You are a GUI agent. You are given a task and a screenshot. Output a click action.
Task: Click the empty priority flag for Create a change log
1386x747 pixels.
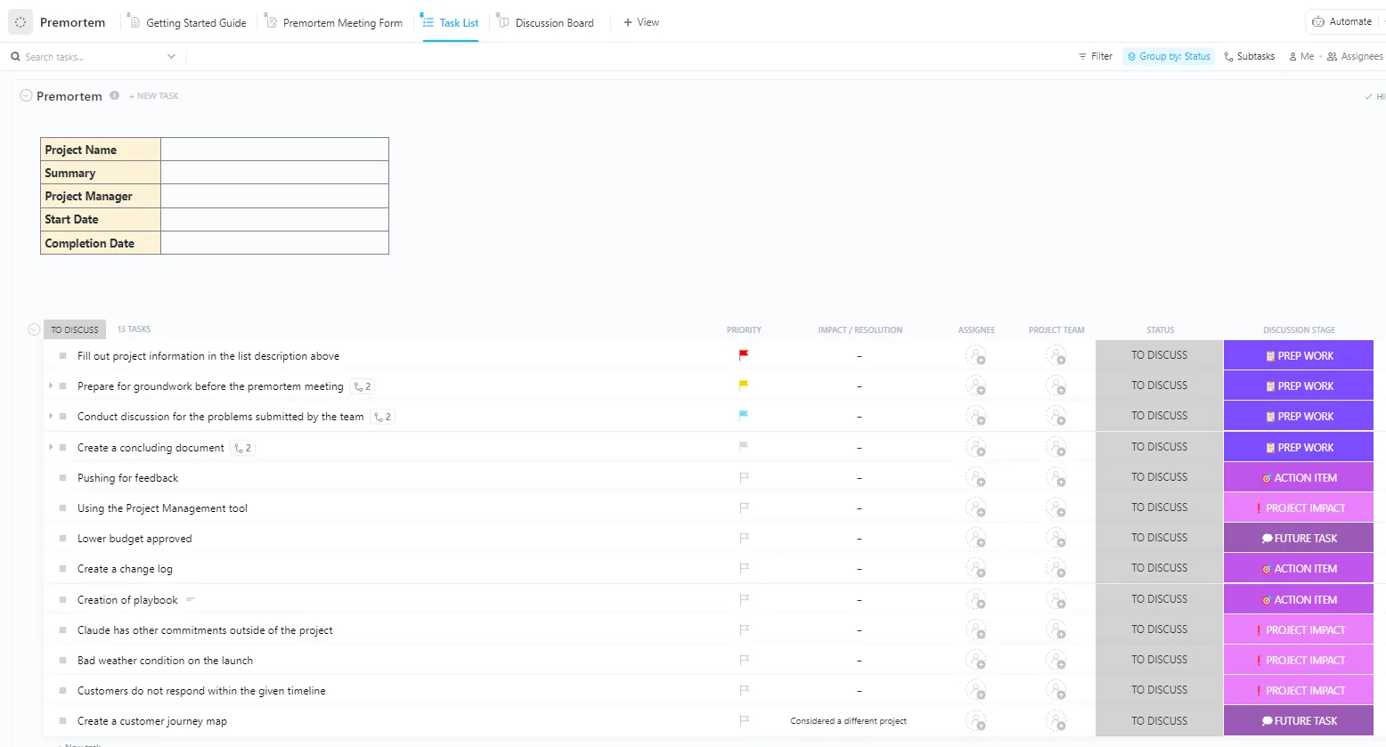point(744,568)
